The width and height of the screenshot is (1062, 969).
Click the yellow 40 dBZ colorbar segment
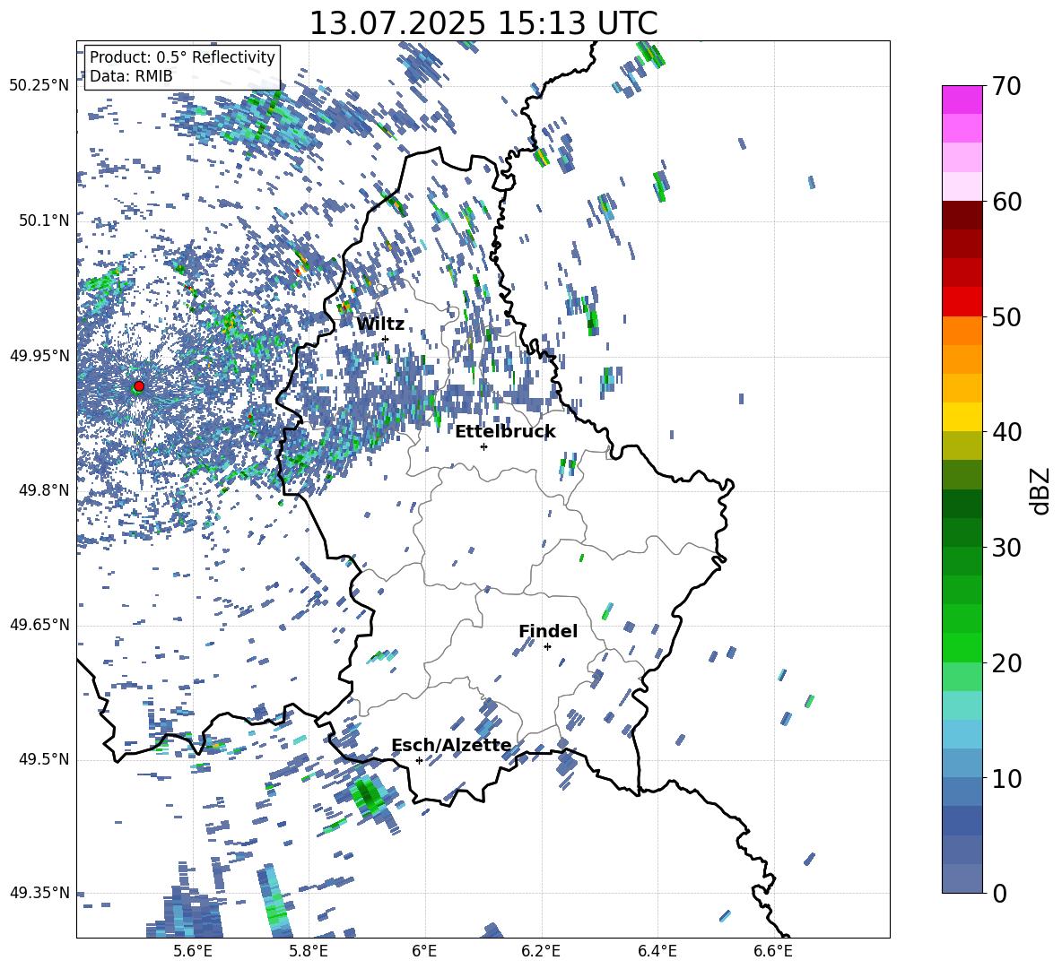click(962, 417)
